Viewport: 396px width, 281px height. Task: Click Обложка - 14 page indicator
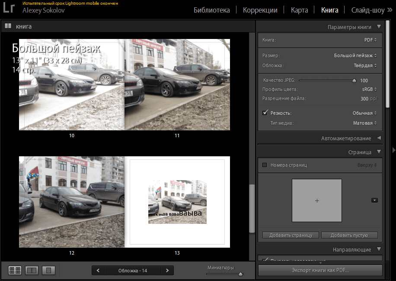point(133,270)
